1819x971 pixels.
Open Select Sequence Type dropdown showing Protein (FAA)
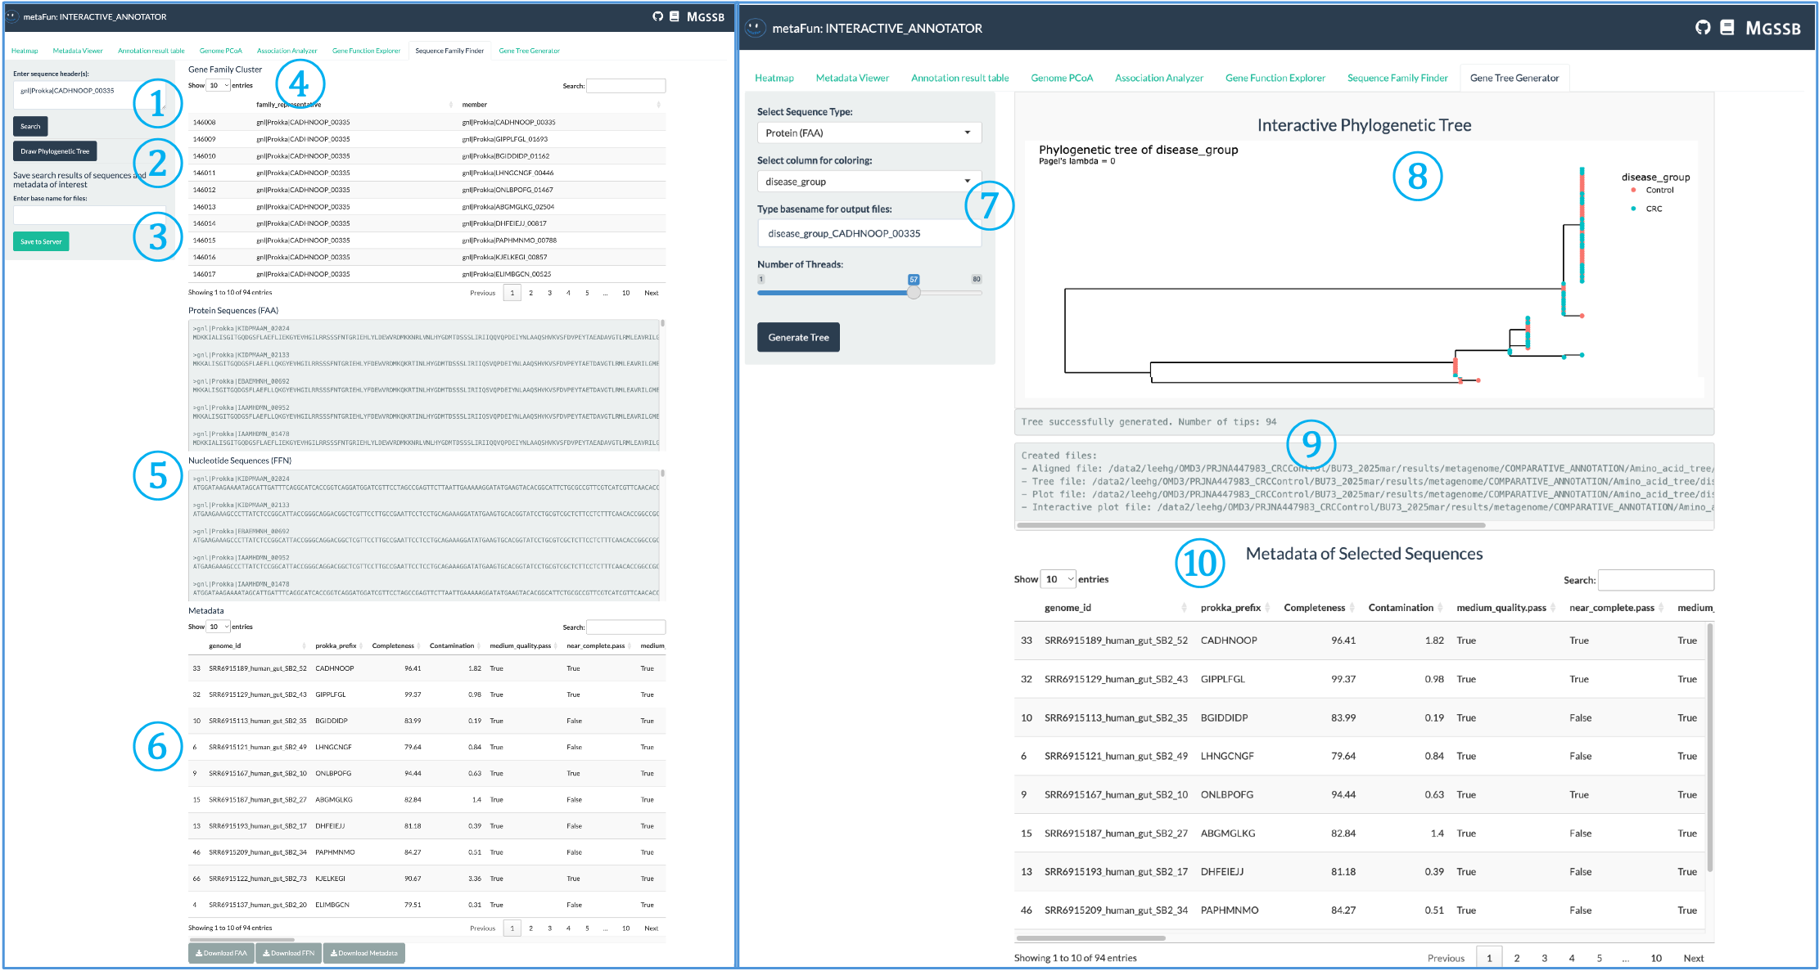point(869,133)
